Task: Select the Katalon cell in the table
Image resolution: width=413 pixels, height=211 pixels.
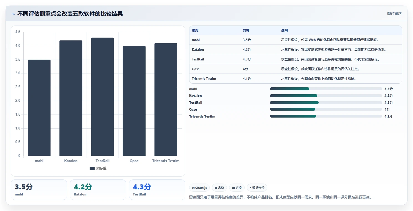Action: coord(198,50)
